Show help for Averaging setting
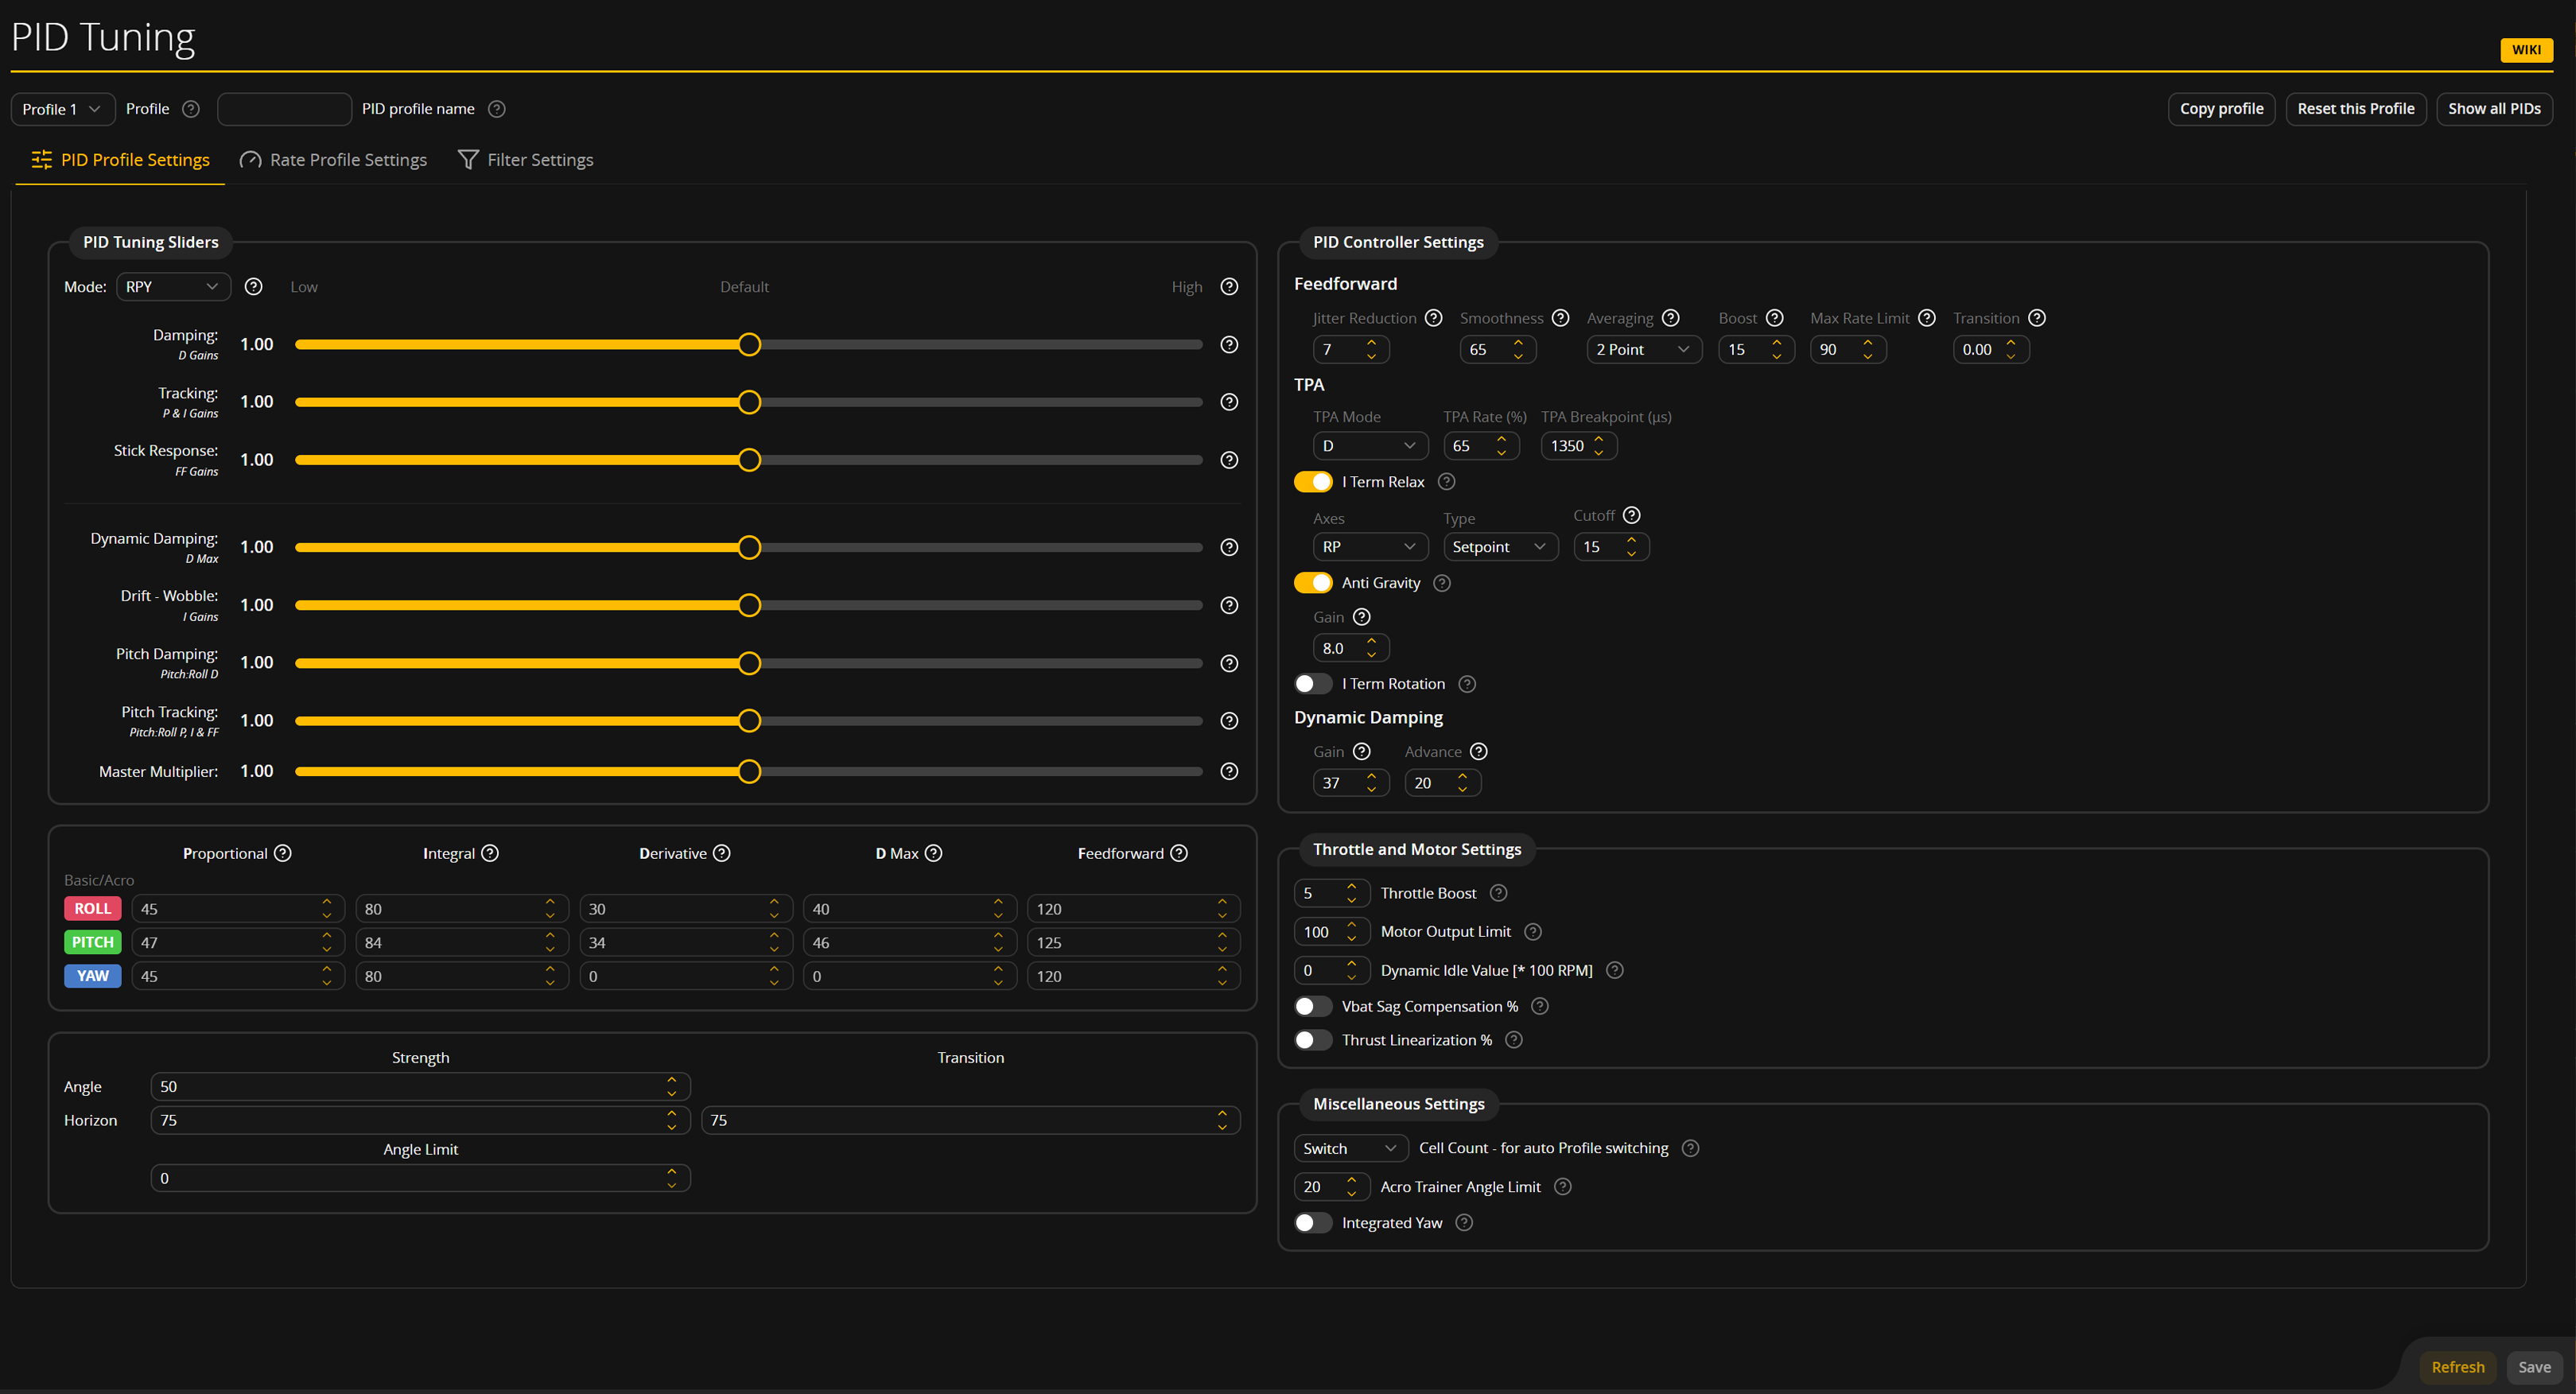This screenshot has width=2576, height=1394. tap(1670, 318)
